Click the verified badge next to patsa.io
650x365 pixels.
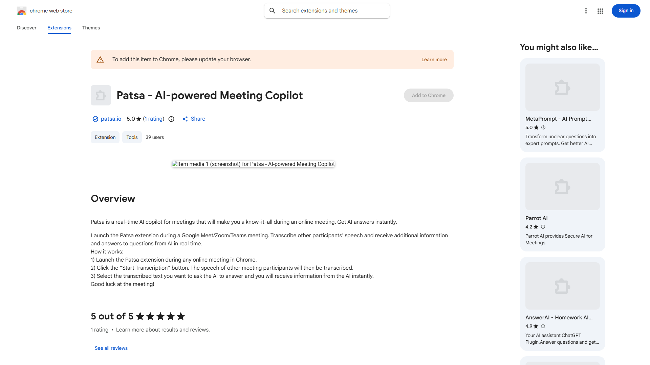(95, 119)
